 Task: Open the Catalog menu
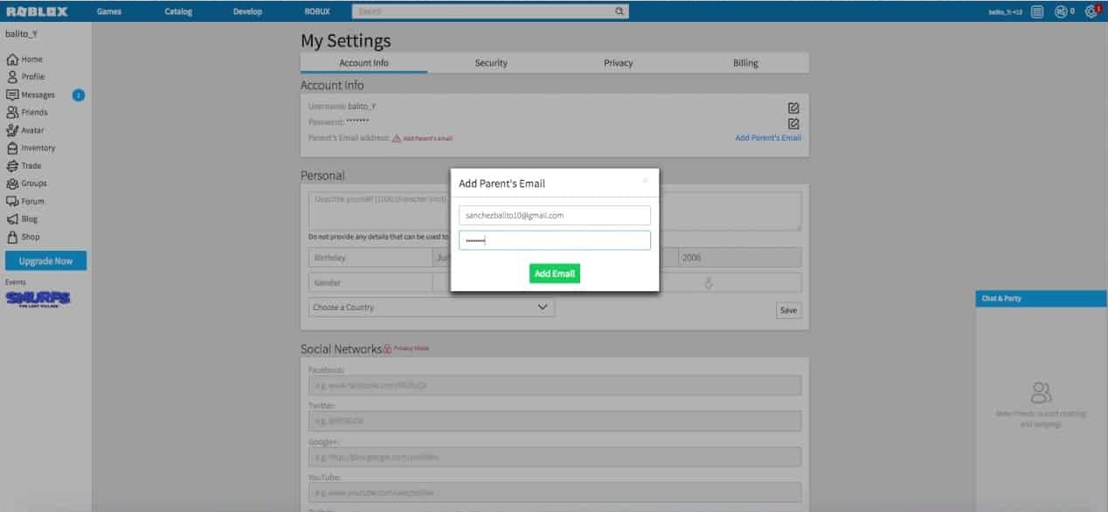pos(178,11)
